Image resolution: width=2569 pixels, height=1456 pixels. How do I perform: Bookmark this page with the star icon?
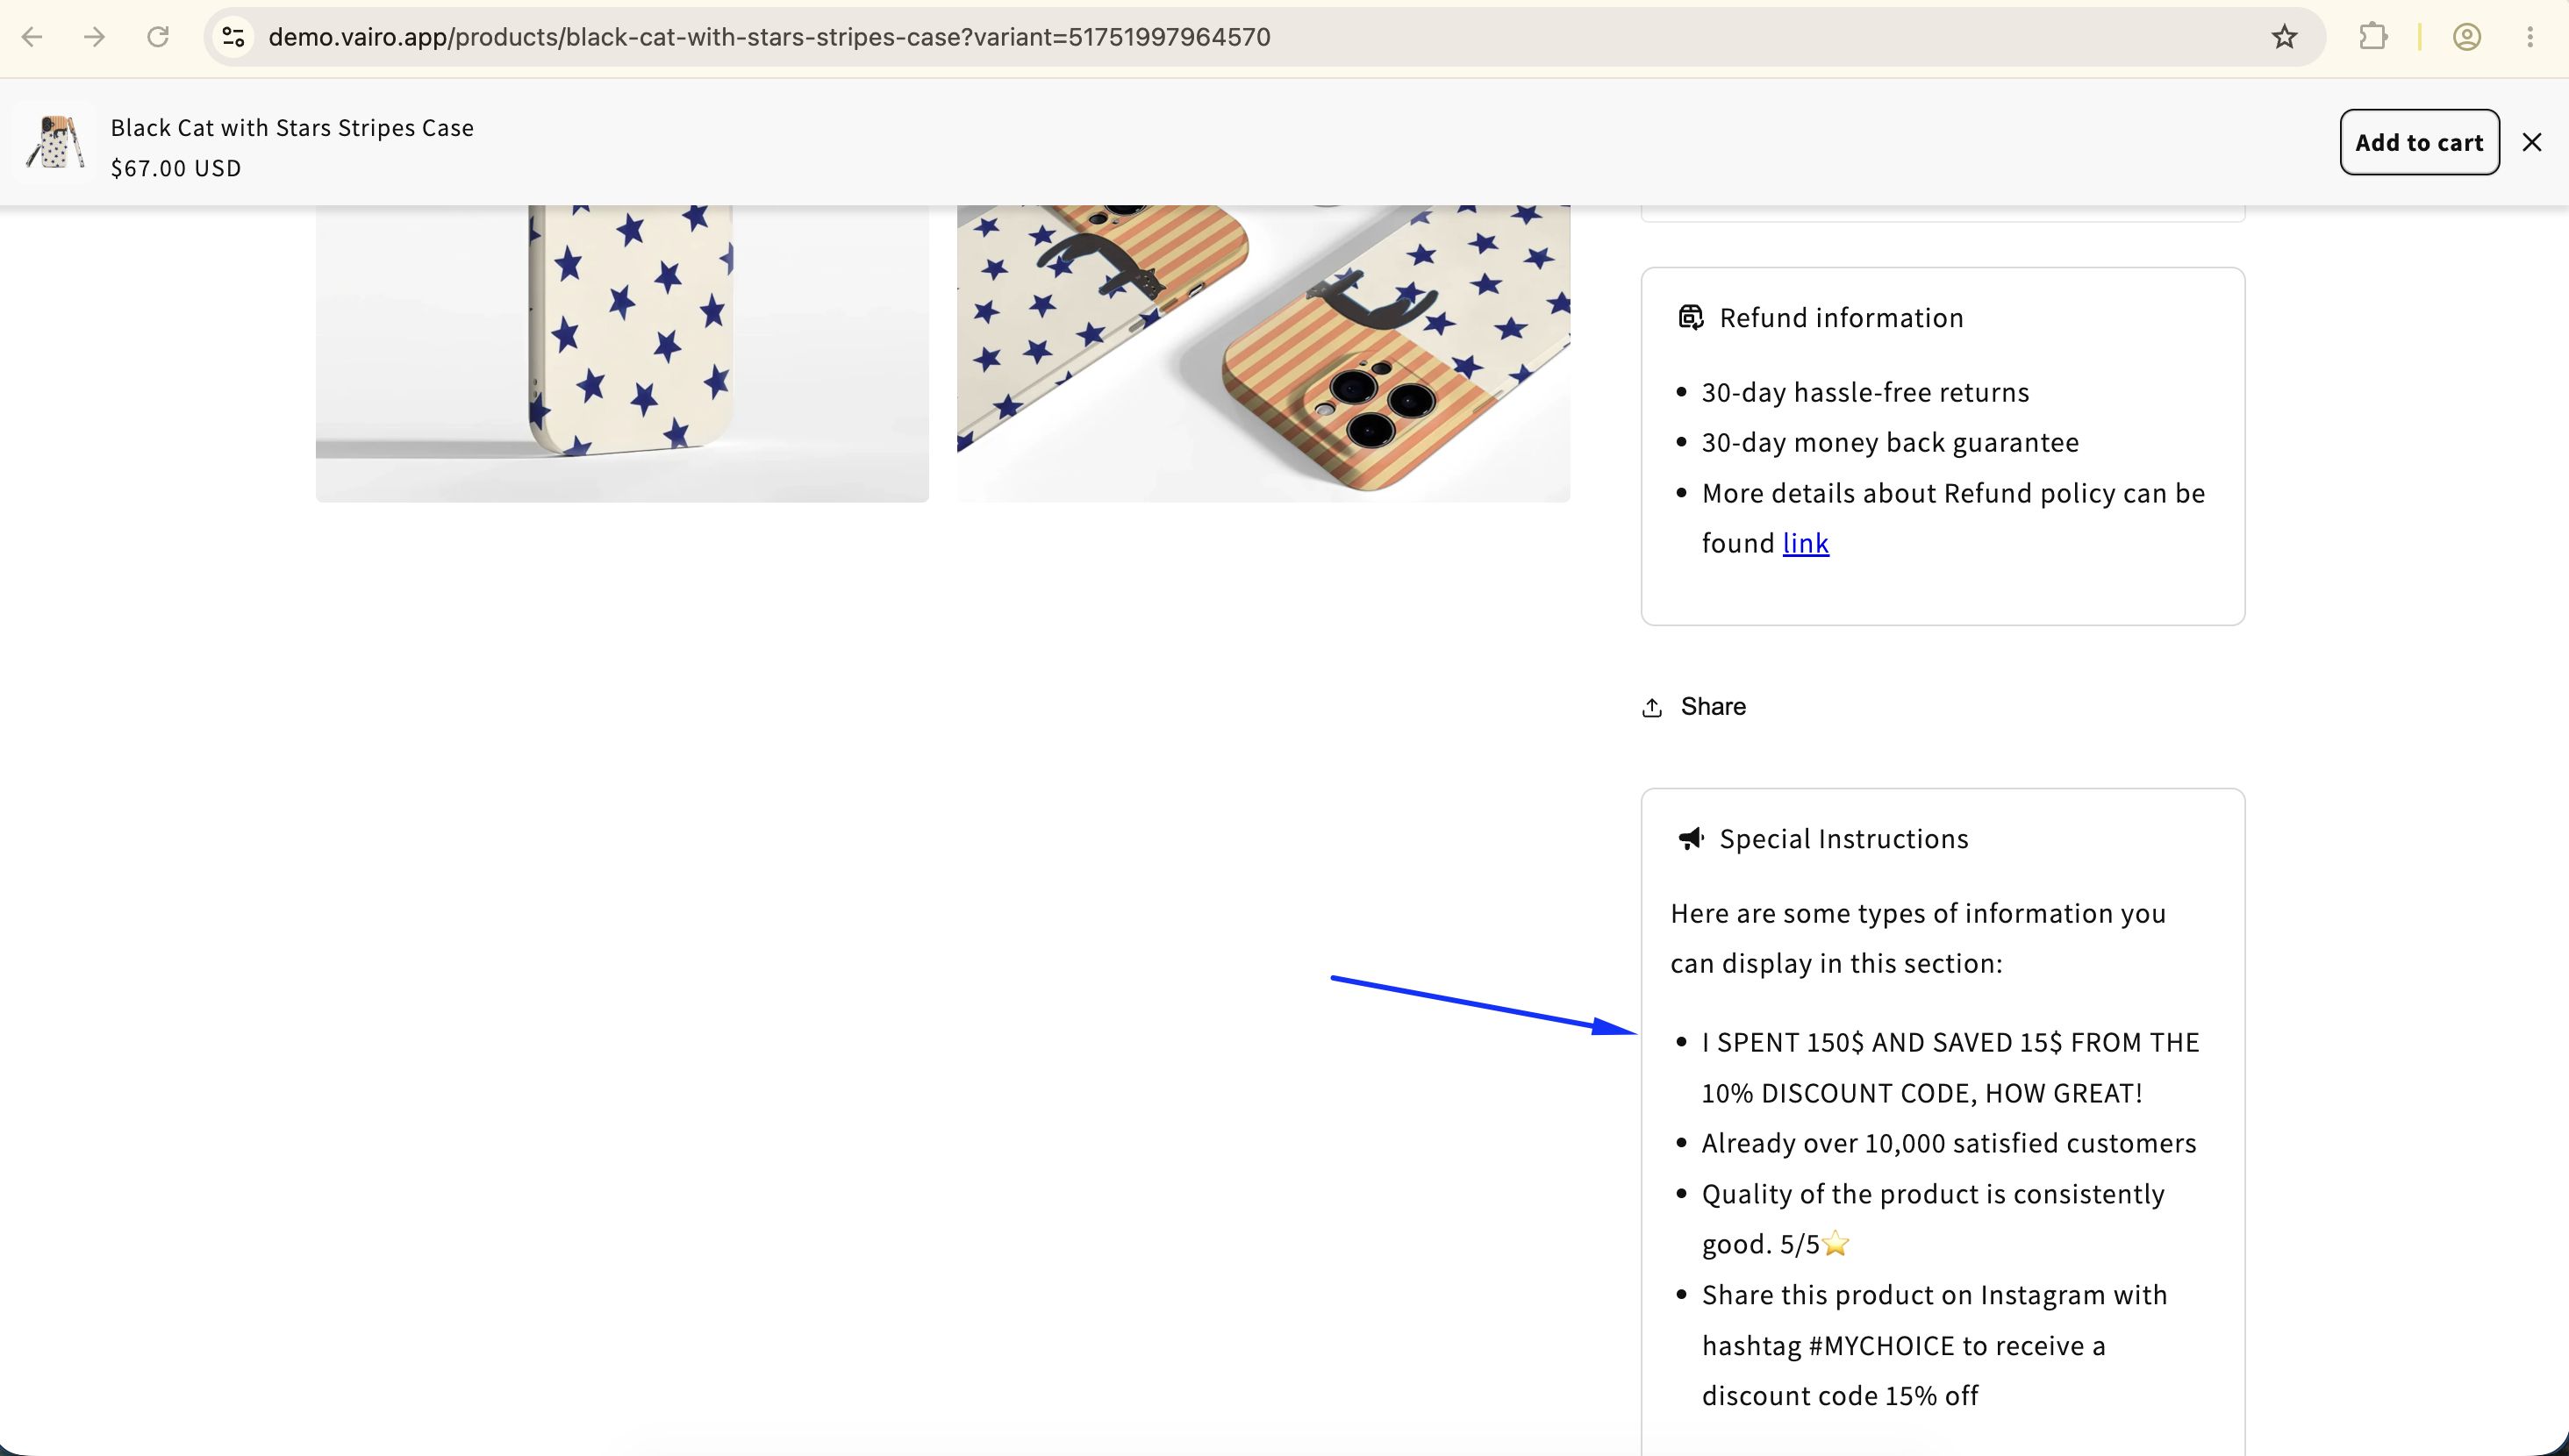[2284, 37]
